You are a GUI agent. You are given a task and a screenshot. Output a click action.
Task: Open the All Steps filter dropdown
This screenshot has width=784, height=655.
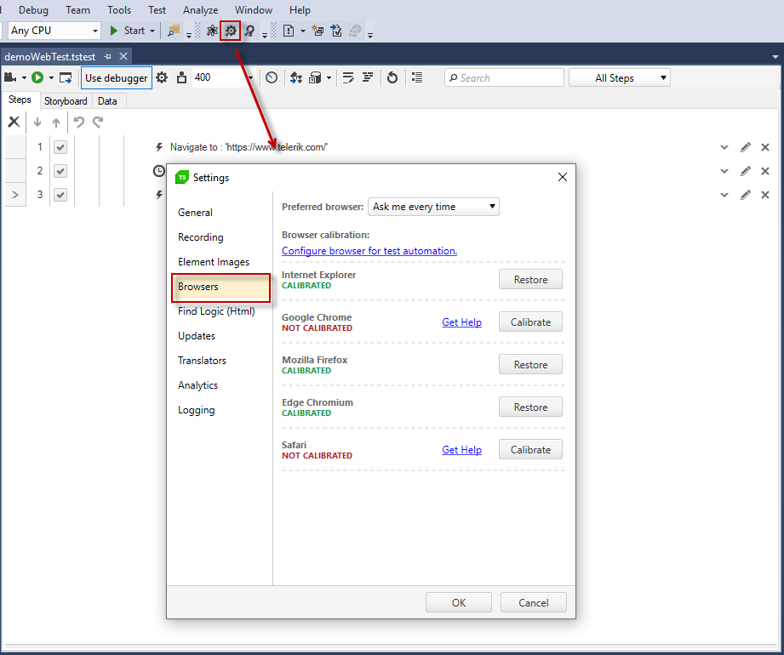pyautogui.click(x=620, y=78)
